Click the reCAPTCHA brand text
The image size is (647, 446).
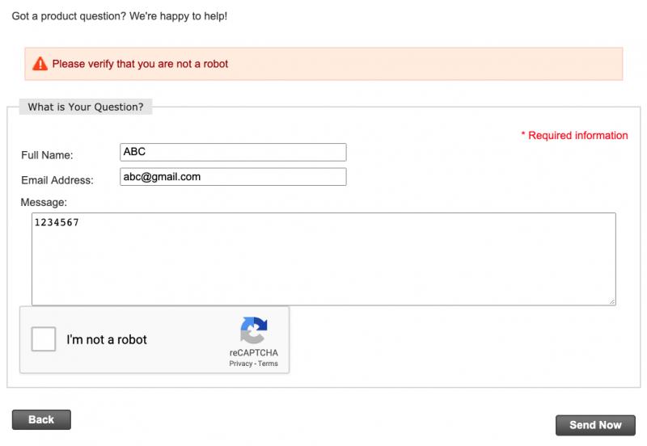[254, 353]
